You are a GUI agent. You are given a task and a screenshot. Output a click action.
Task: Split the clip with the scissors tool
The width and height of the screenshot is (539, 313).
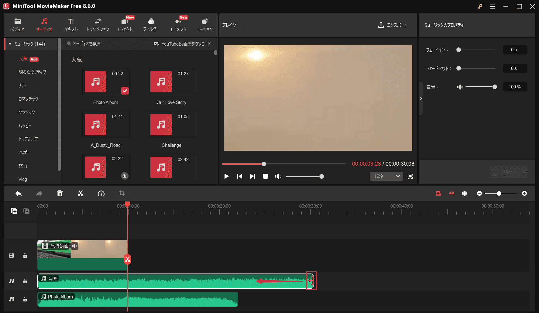click(81, 193)
